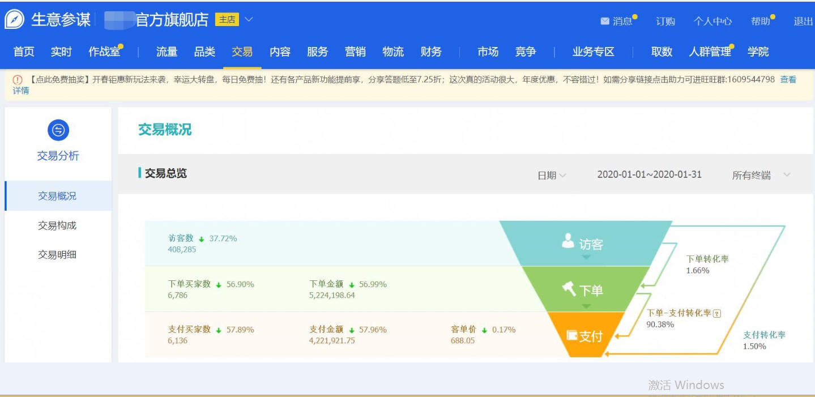Screen dimensions: 815x397
Task: Click the 支付转化率 value 1.50%
Action: point(754,346)
